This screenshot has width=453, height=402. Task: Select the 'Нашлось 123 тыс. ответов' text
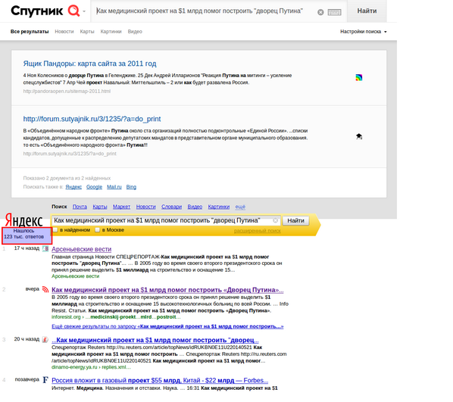[x=24, y=234]
